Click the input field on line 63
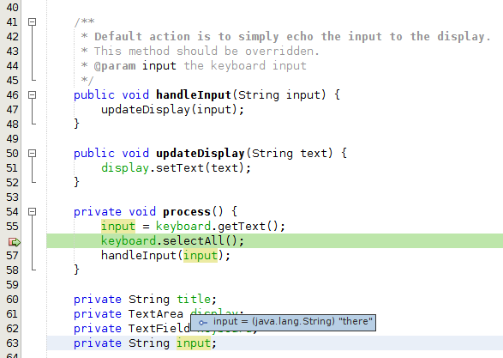Image resolution: width=503 pixels, height=358 pixels. 194,343
